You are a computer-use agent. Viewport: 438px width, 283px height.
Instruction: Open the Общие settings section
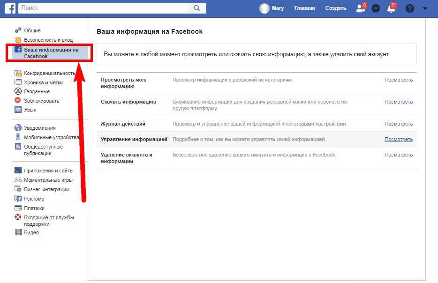point(32,30)
